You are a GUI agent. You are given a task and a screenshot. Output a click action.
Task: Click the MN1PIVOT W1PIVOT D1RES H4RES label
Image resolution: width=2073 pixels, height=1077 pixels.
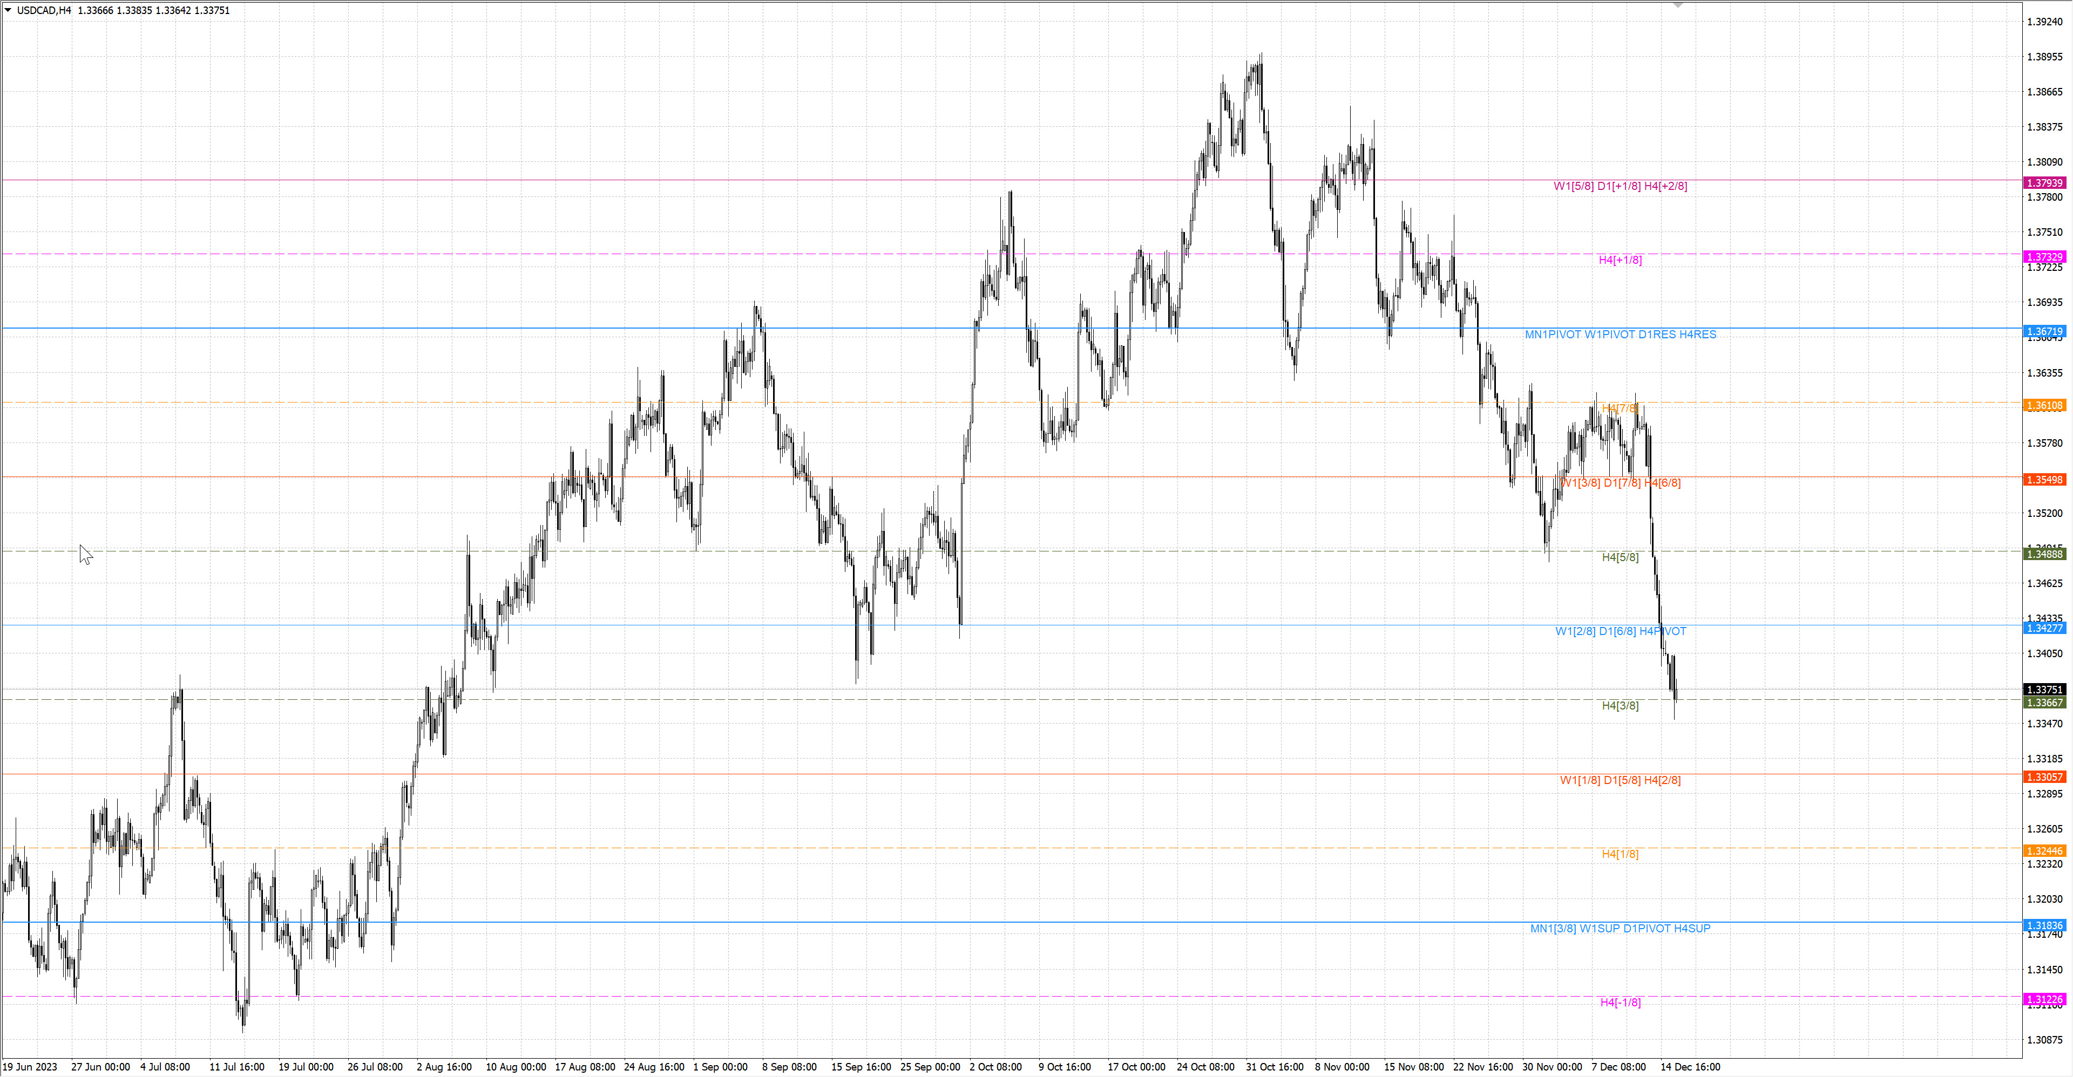tap(1620, 335)
